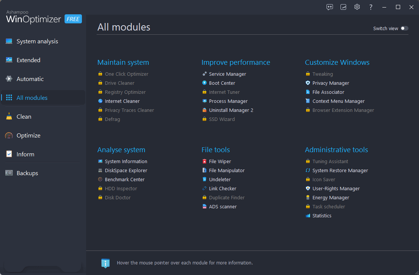This screenshot has height=275, width=419.
Task: Click the FREE badge in the logo
Action: 73,19
